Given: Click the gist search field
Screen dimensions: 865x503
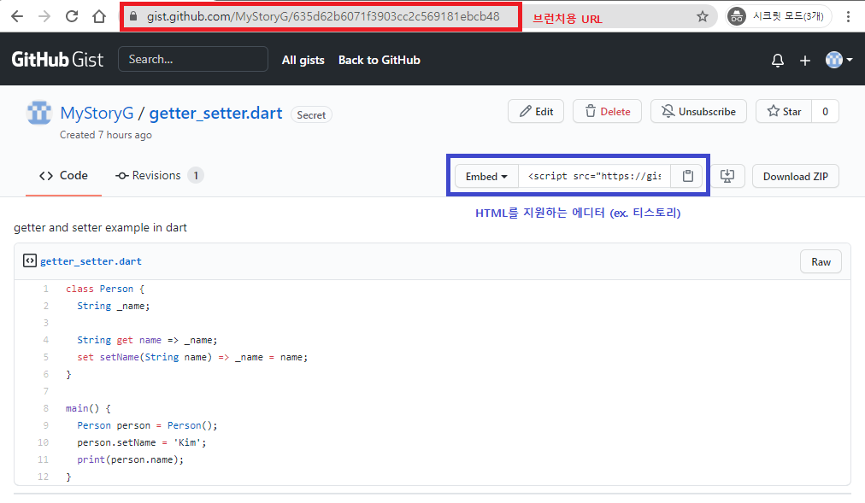Looking at the screenshot, I should pos(192,60).
